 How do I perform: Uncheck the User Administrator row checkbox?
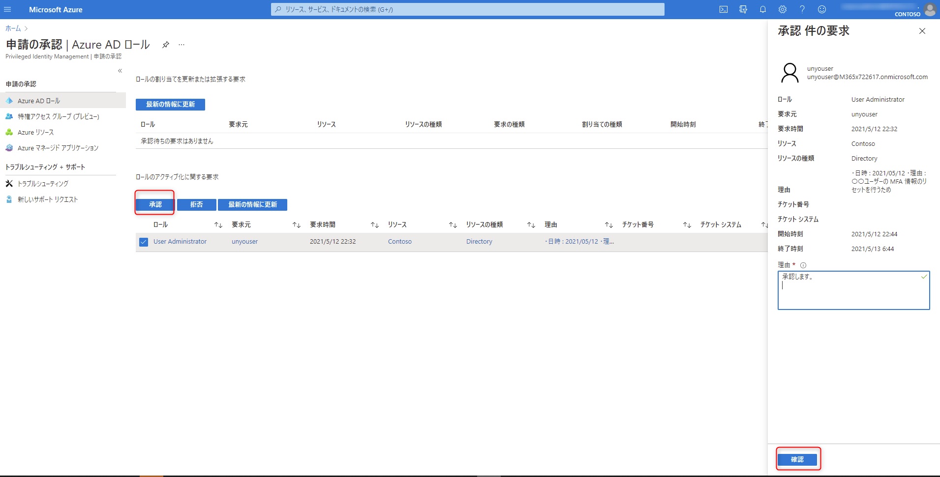(x=144, y=242)
